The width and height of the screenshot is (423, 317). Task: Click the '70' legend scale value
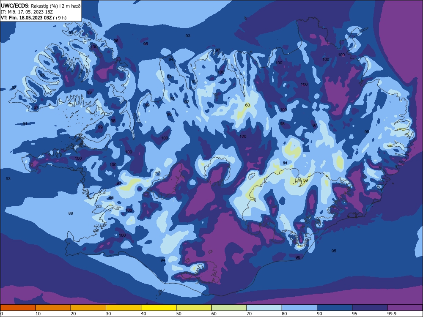point(249,314)
